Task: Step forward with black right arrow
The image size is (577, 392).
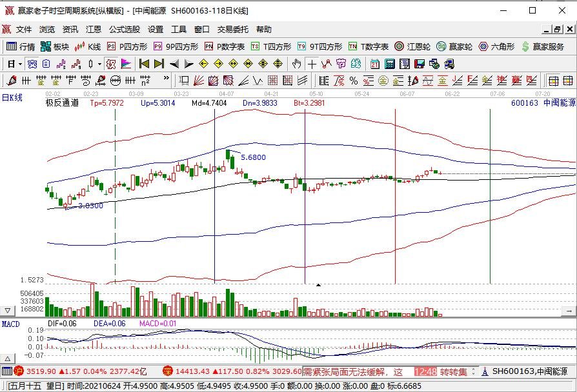Action: pos(188,64)
